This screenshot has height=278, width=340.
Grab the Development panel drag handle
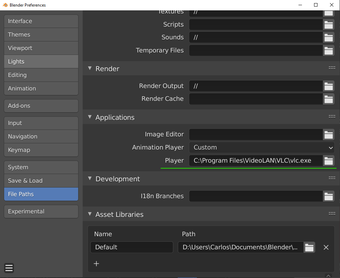tap(332, 178)
